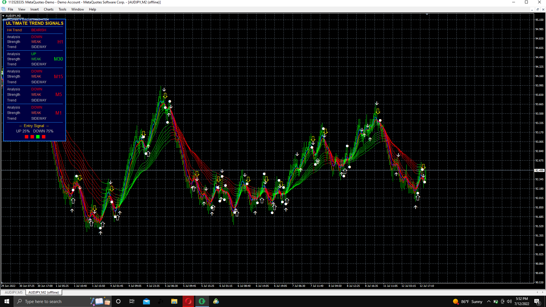
Task: Click the Windows Start button
Action: click(x=7, y=302)
